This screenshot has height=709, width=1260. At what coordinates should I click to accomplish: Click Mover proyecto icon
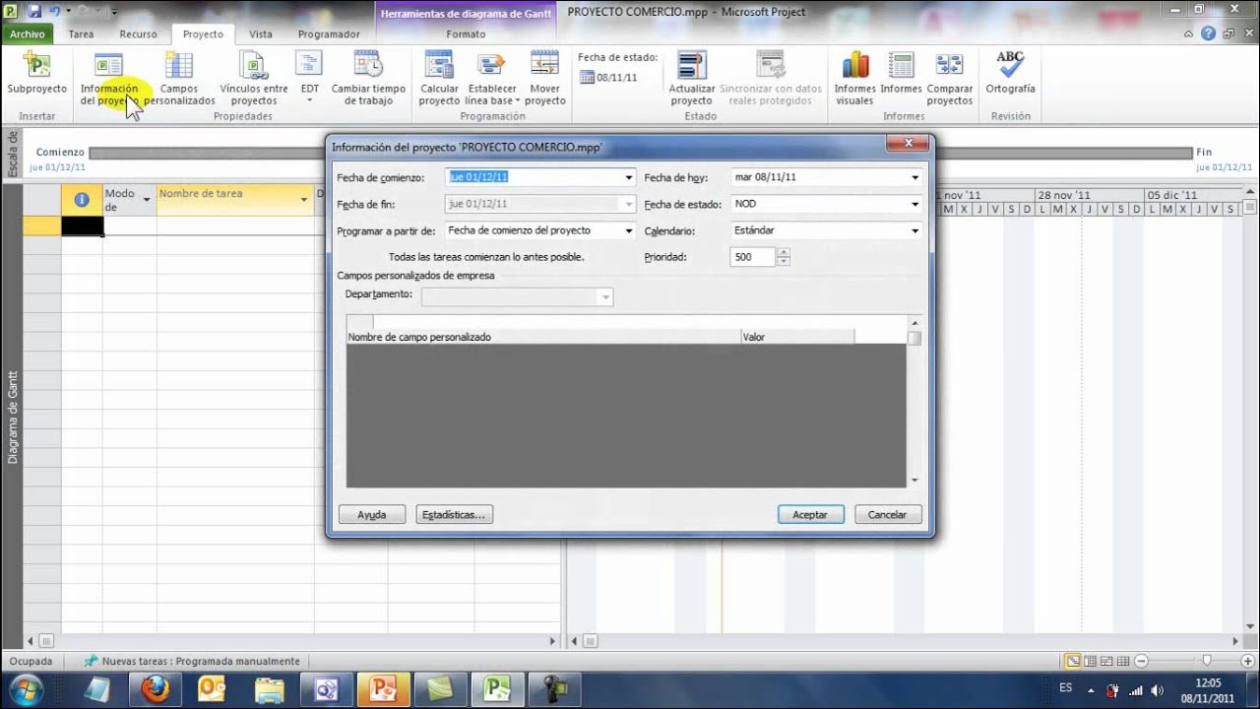[x=544, y=77]
